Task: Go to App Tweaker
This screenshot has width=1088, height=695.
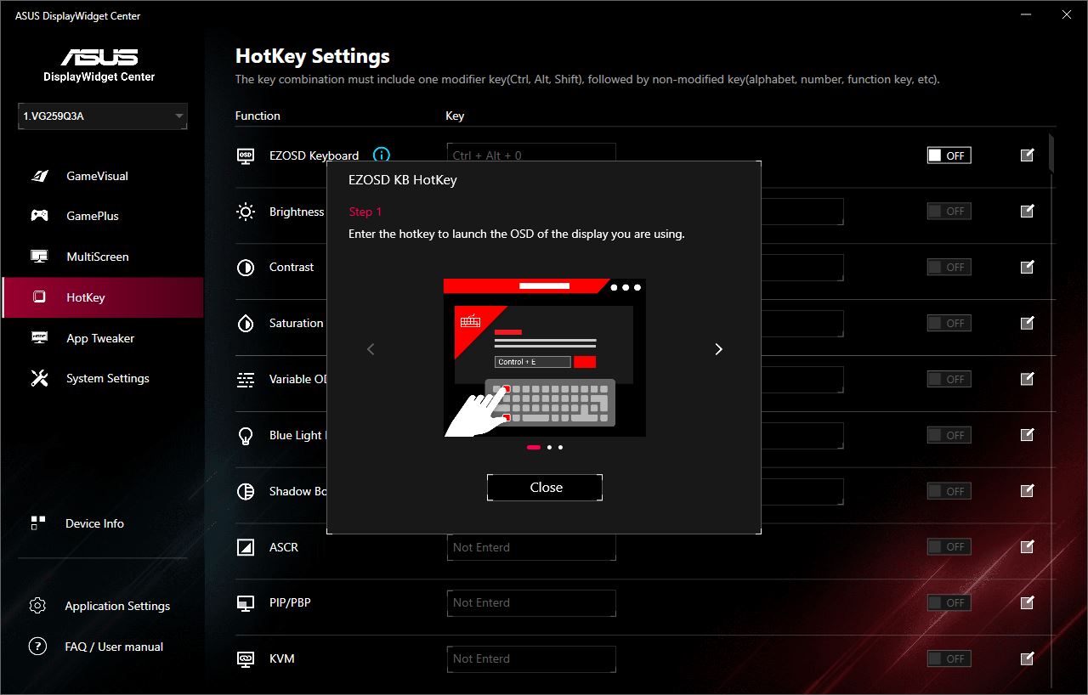Action: (x=102, y=338)
